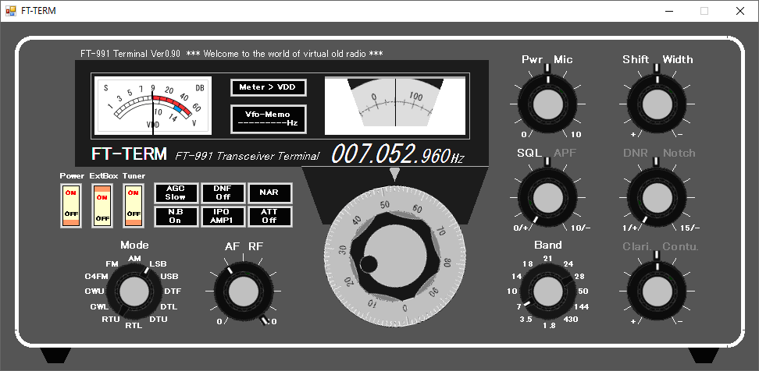Select AM on the Mode selector
Viewport: 759px width, 371px height.
134,259
